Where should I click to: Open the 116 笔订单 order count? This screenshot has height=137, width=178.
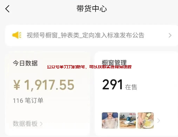point(28,100)
